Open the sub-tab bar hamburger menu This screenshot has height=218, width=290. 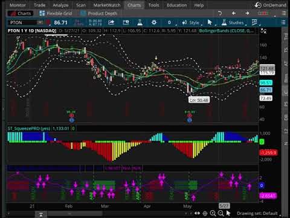coord(284,13)
